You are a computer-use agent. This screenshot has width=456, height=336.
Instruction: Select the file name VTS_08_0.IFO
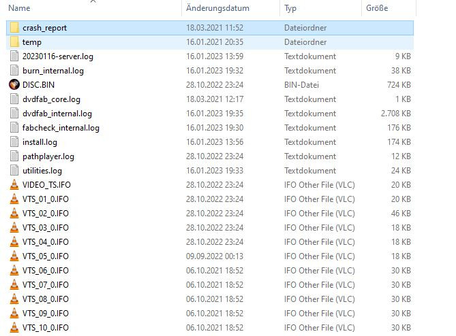click(x=46, y=299)
